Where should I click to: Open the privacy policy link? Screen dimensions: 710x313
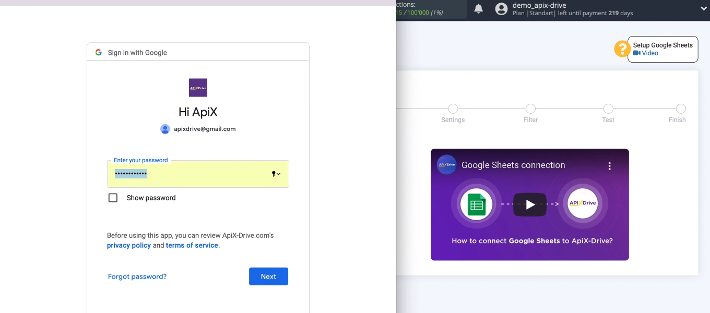(129, 245)
